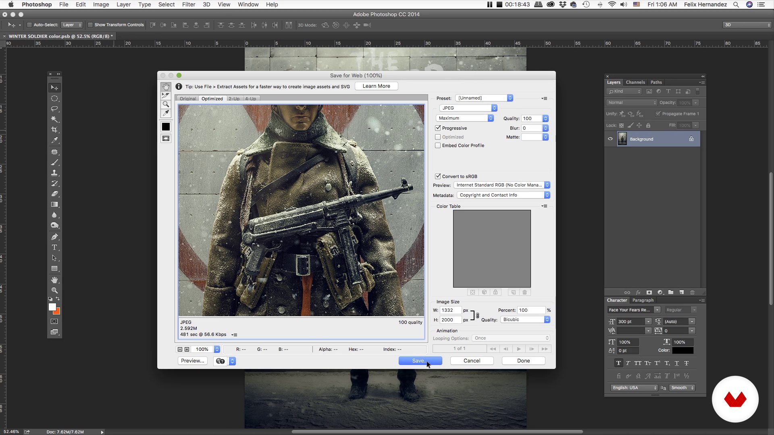Switch to the Paragraph panel tab
Screen dimensions: 774x435
pyautogui.click(x=643, y=300)
